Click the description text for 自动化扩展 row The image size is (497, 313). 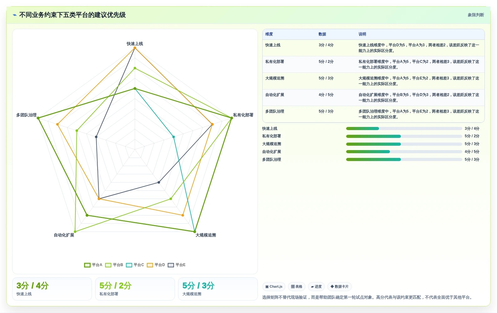pos(419,98)
